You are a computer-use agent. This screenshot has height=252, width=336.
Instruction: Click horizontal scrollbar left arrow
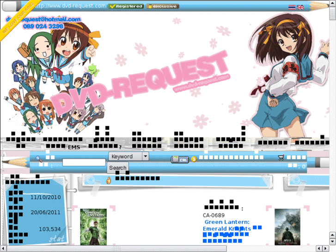3,249
